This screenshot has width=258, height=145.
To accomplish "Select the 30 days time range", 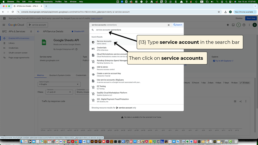I will tap(245, 83).
